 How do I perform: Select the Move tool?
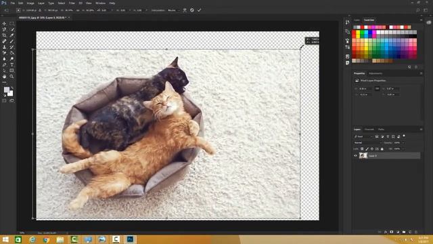click(x=4, y=24)
